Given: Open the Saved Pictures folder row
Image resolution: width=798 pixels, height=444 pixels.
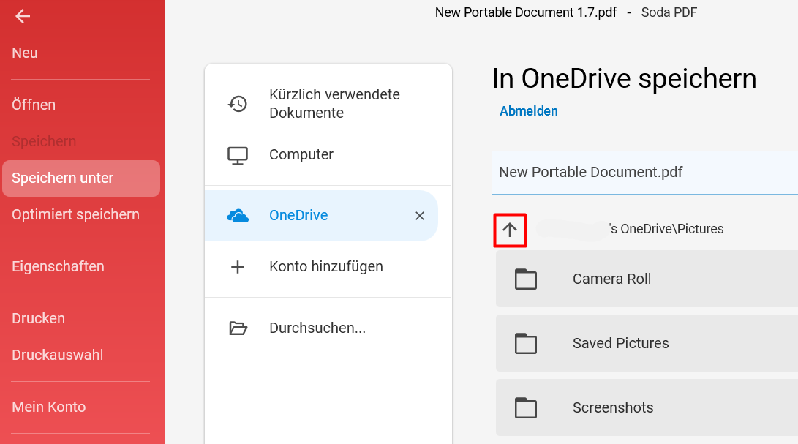Looking at the screenshot, I should coord(647,343).
